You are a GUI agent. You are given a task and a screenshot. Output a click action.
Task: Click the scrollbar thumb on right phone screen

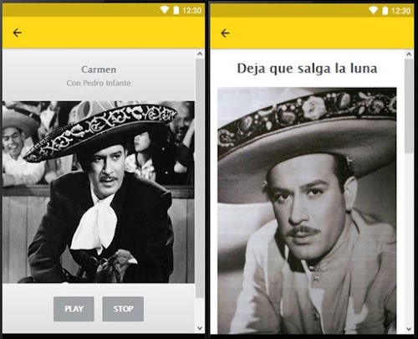click(x=409, y=106)
